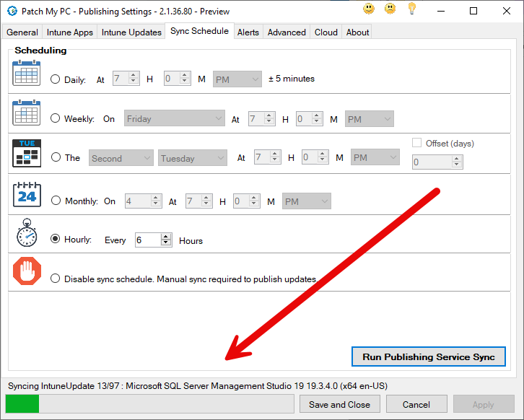Screen dimensions: 524x420
Task: Open the Monthly AM/PM dropdown
Action: [307, 201]
